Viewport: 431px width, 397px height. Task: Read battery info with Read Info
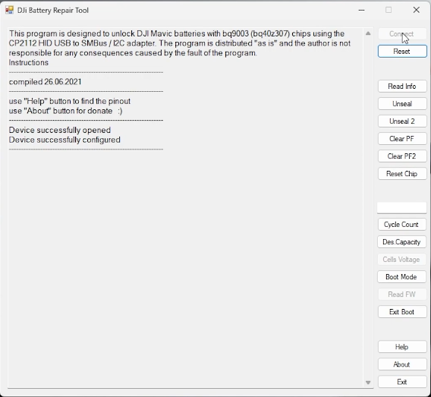click(402, 87)
